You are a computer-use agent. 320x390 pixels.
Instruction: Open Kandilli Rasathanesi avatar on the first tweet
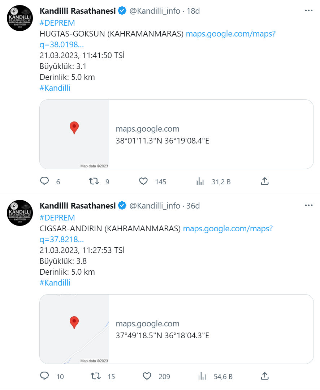pyautogui.click(x=20, y=18)
